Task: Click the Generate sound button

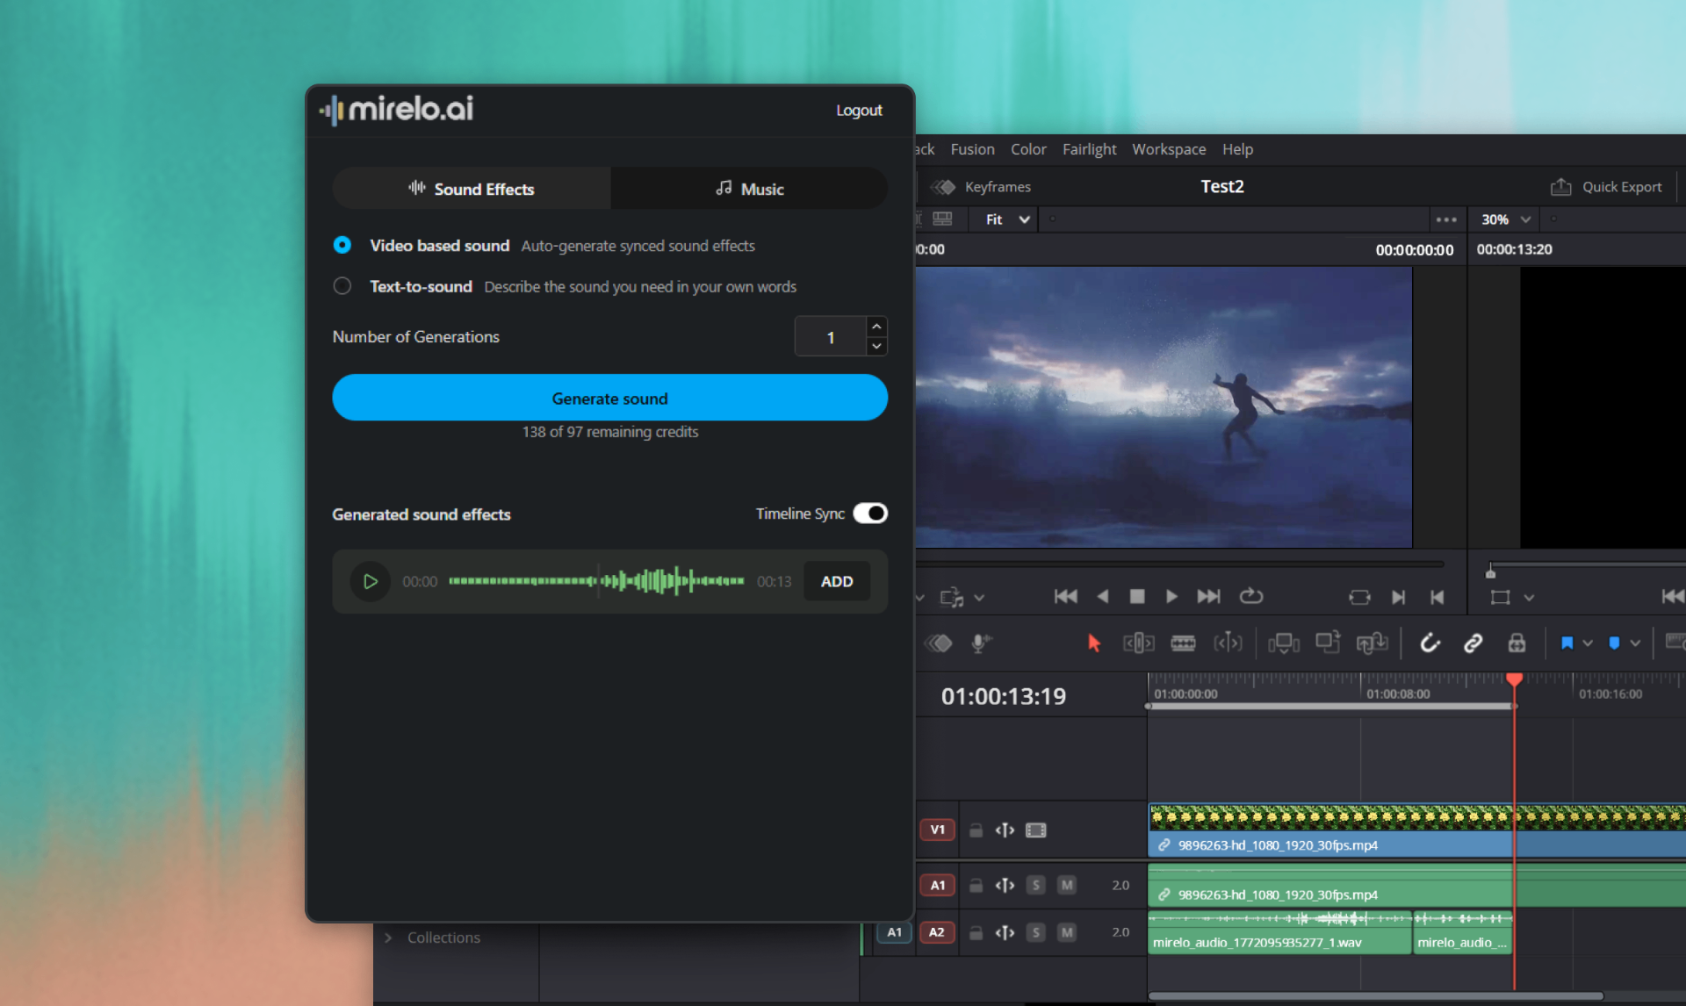Action: (x=609, y=398)
